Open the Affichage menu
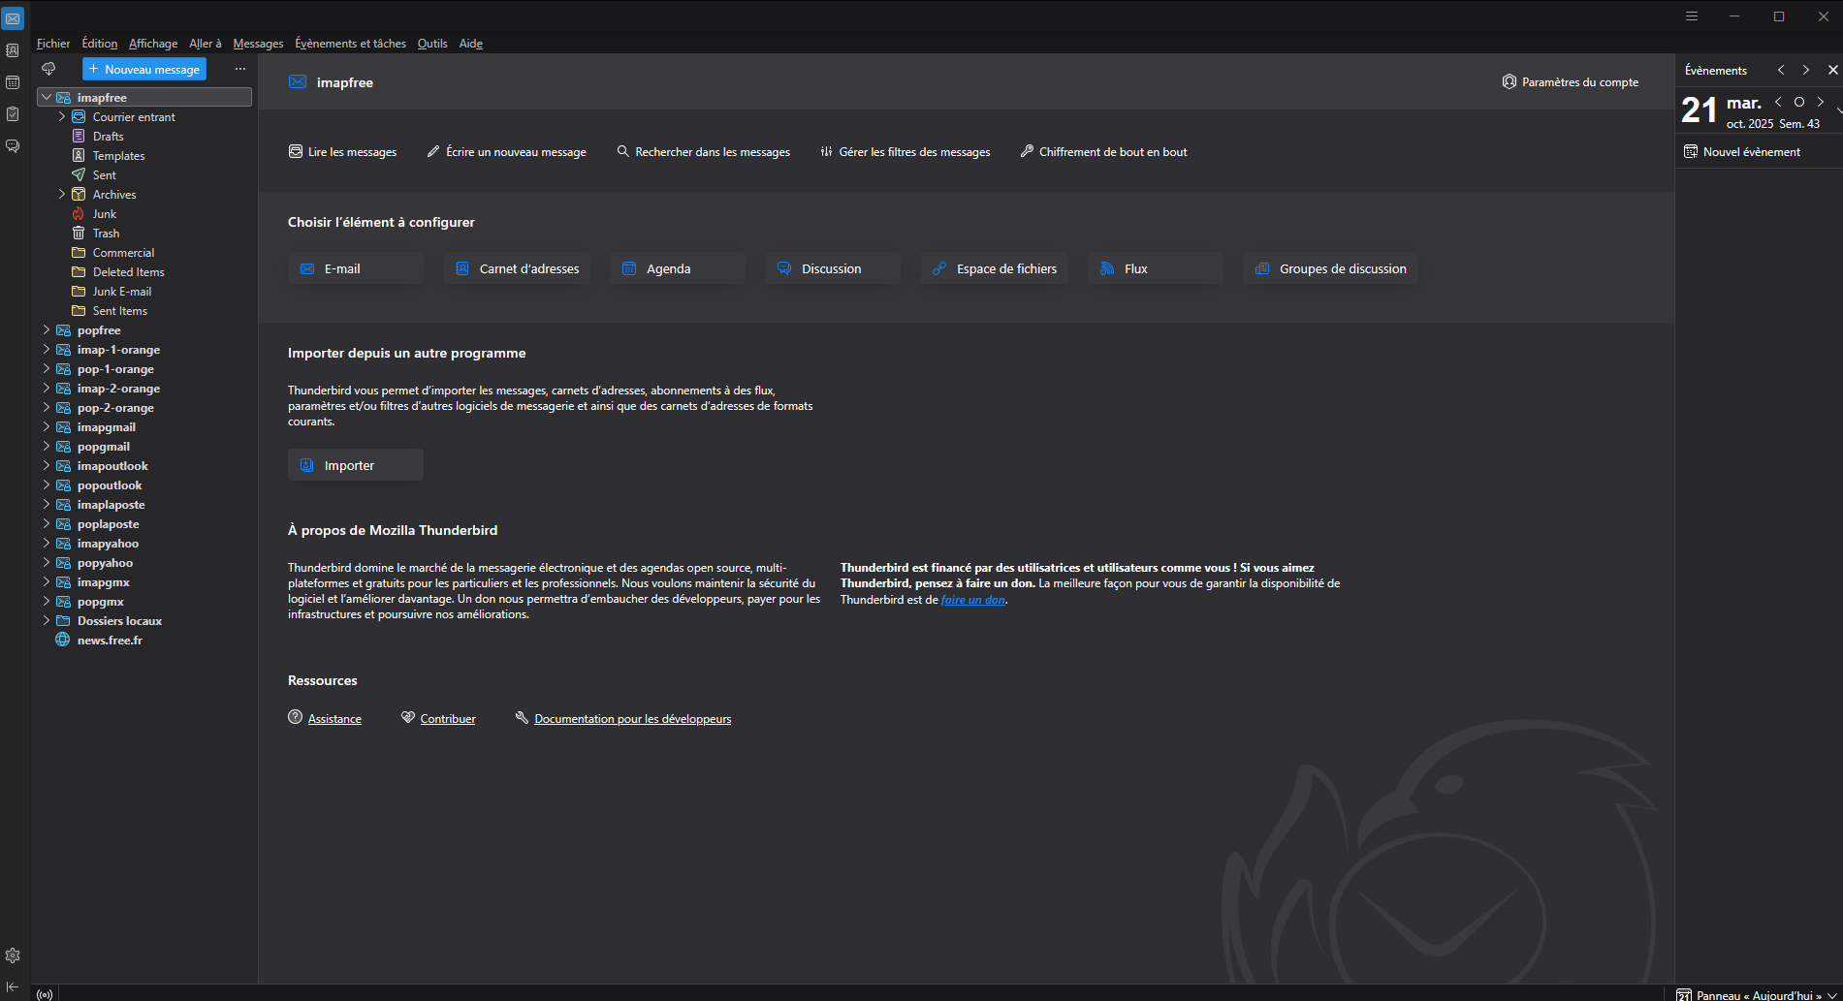Screen dimensions: 1843x1001 click(153, 44)
